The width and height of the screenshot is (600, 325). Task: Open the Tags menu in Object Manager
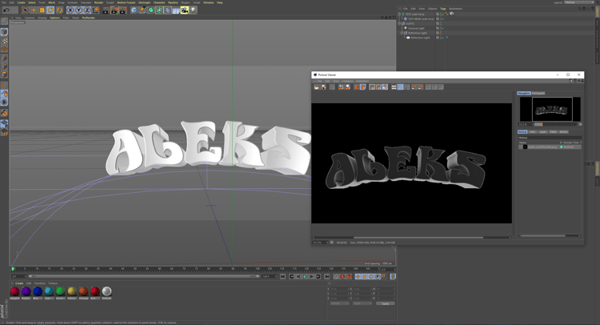pyautogui.click(x=442, y=9)
